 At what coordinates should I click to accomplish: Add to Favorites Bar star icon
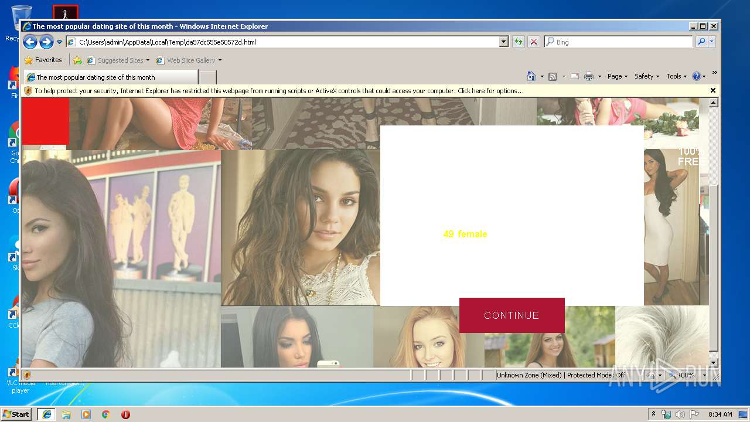click(x=77, y=60)
